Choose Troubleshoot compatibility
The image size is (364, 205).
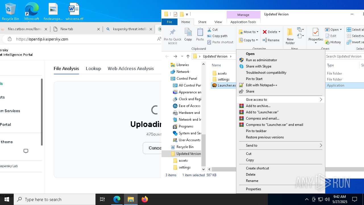point(280,73)
